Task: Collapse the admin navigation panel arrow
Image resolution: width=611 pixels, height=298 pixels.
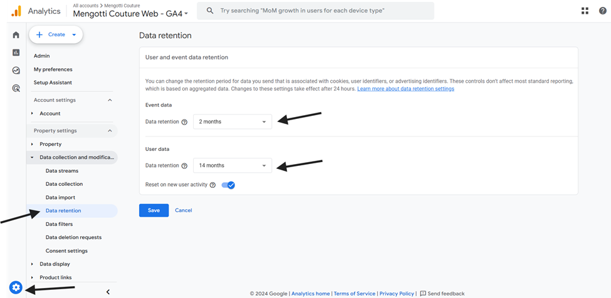Action: [x=108, y=292]
